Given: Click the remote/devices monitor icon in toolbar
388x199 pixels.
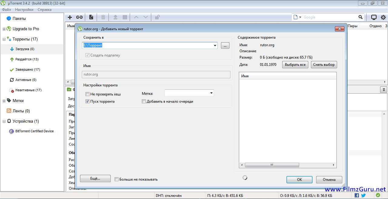Looking at the screenshot, I should (x=374, y=17).
